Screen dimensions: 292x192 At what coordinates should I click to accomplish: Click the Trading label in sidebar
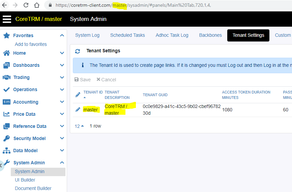point(22,77)
